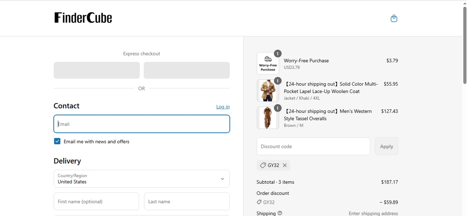The height and width of the screenshot is (216, 467).
Task: Click the Western Tassel Overalls thumbnail
Action: point(268,118)
